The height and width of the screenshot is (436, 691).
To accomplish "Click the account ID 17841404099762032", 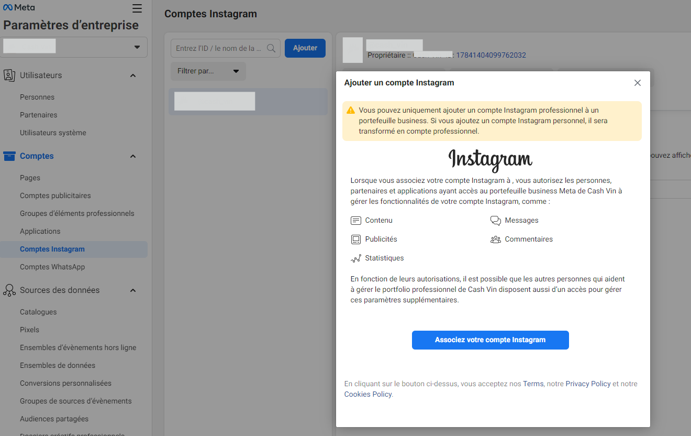I will tap(491, 55).
